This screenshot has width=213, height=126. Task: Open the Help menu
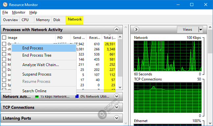coord(33,12)
